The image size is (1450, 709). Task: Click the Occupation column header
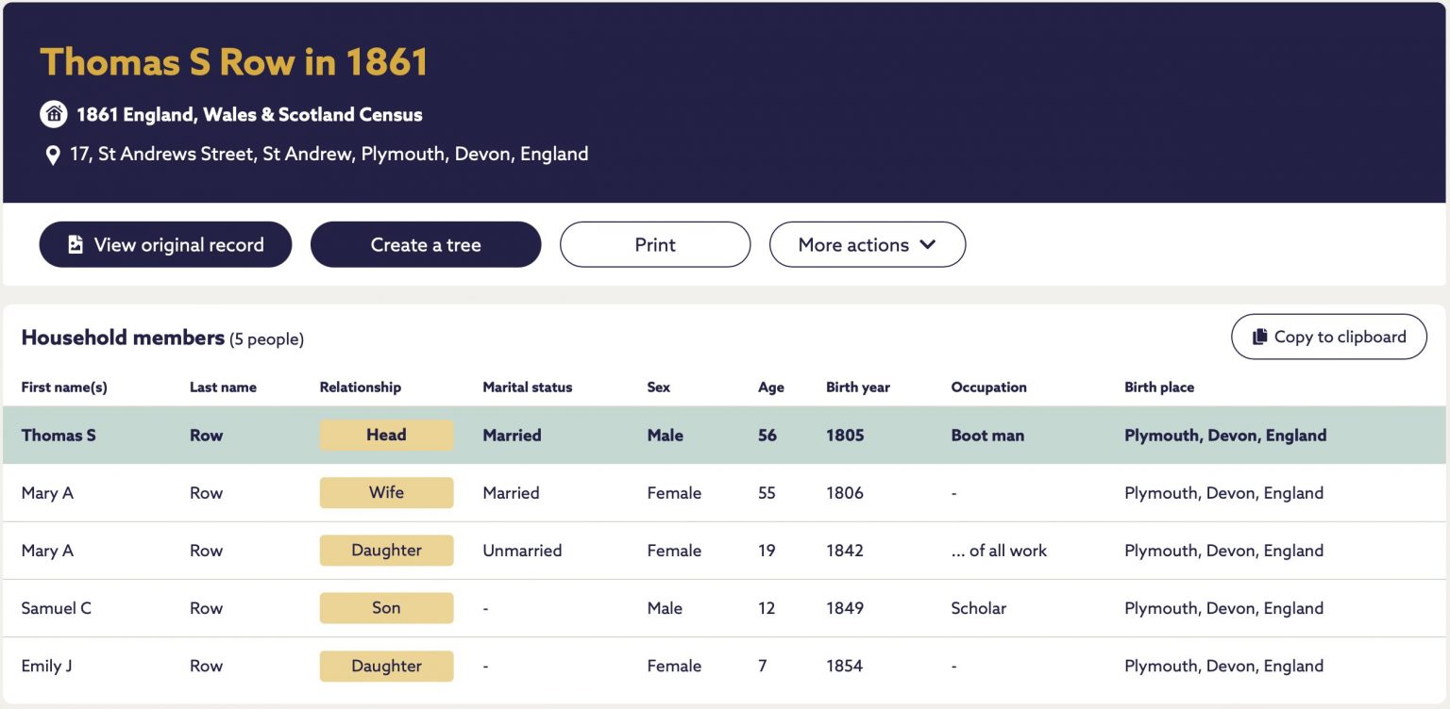[x=988, y=387]
